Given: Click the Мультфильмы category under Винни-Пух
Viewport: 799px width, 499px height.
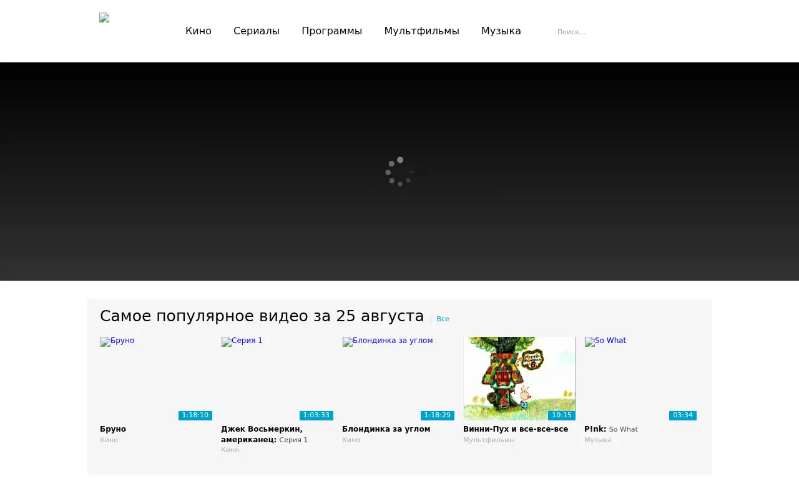Looking at the screenshot, I should tap(489, 440).
